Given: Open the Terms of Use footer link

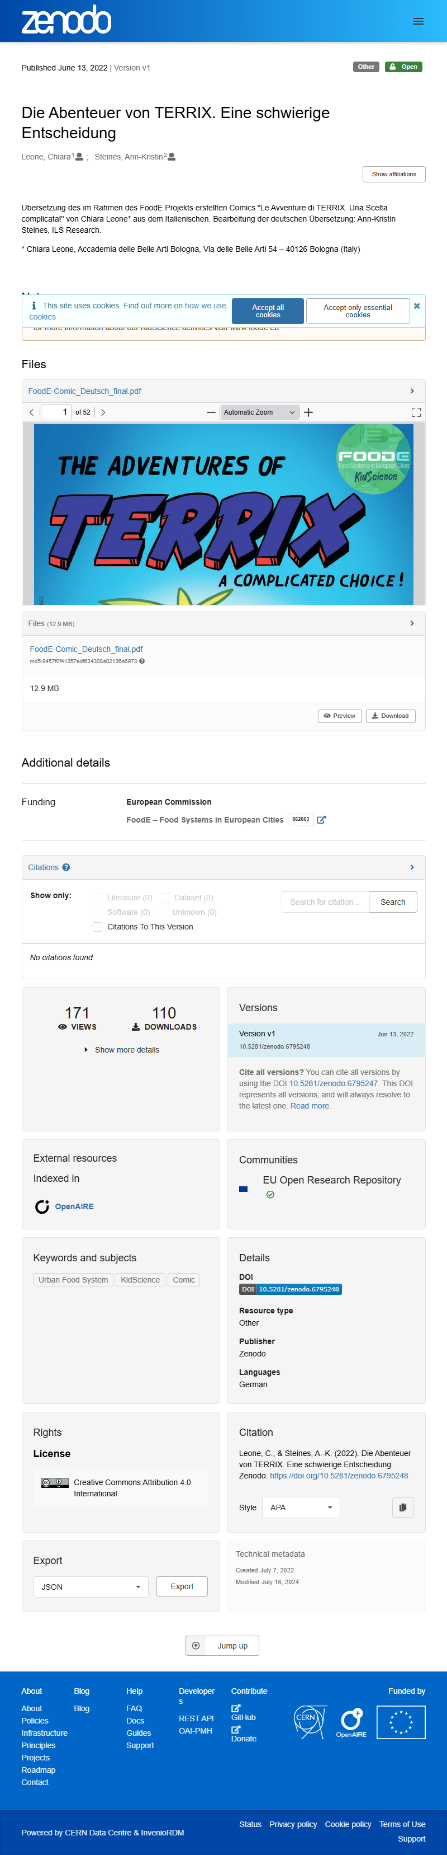Looking at the screenshot, I should [402, 1824].
